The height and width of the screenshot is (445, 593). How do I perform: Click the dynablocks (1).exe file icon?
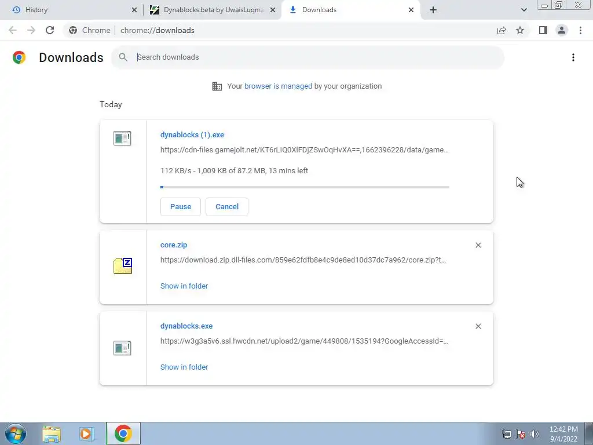[122, 138]
